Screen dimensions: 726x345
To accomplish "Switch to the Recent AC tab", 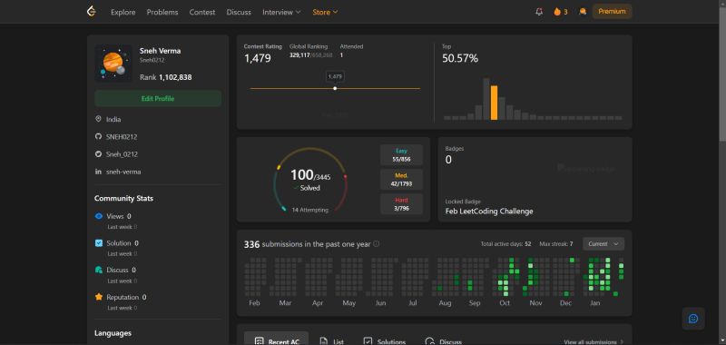I will click(x=276, y=340).
